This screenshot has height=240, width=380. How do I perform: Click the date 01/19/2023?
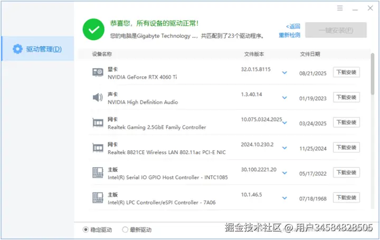tap(313, 99)
